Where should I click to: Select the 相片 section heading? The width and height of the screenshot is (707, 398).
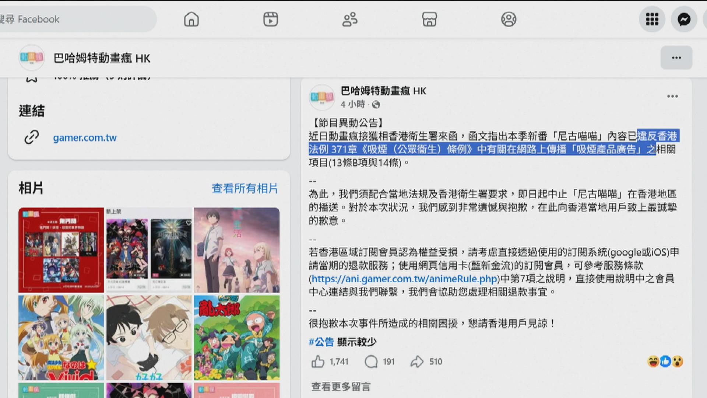click(x=31, y=188)
